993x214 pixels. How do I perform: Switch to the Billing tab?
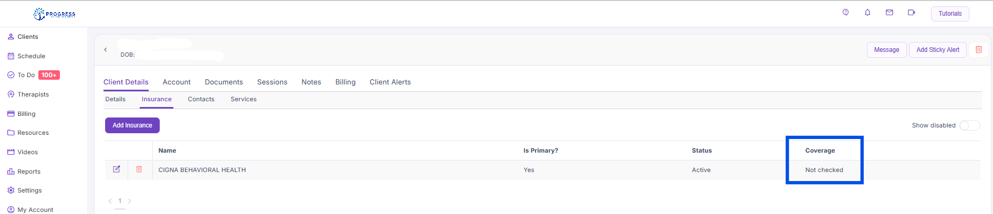pyautogui.click(x=345, y=82)
